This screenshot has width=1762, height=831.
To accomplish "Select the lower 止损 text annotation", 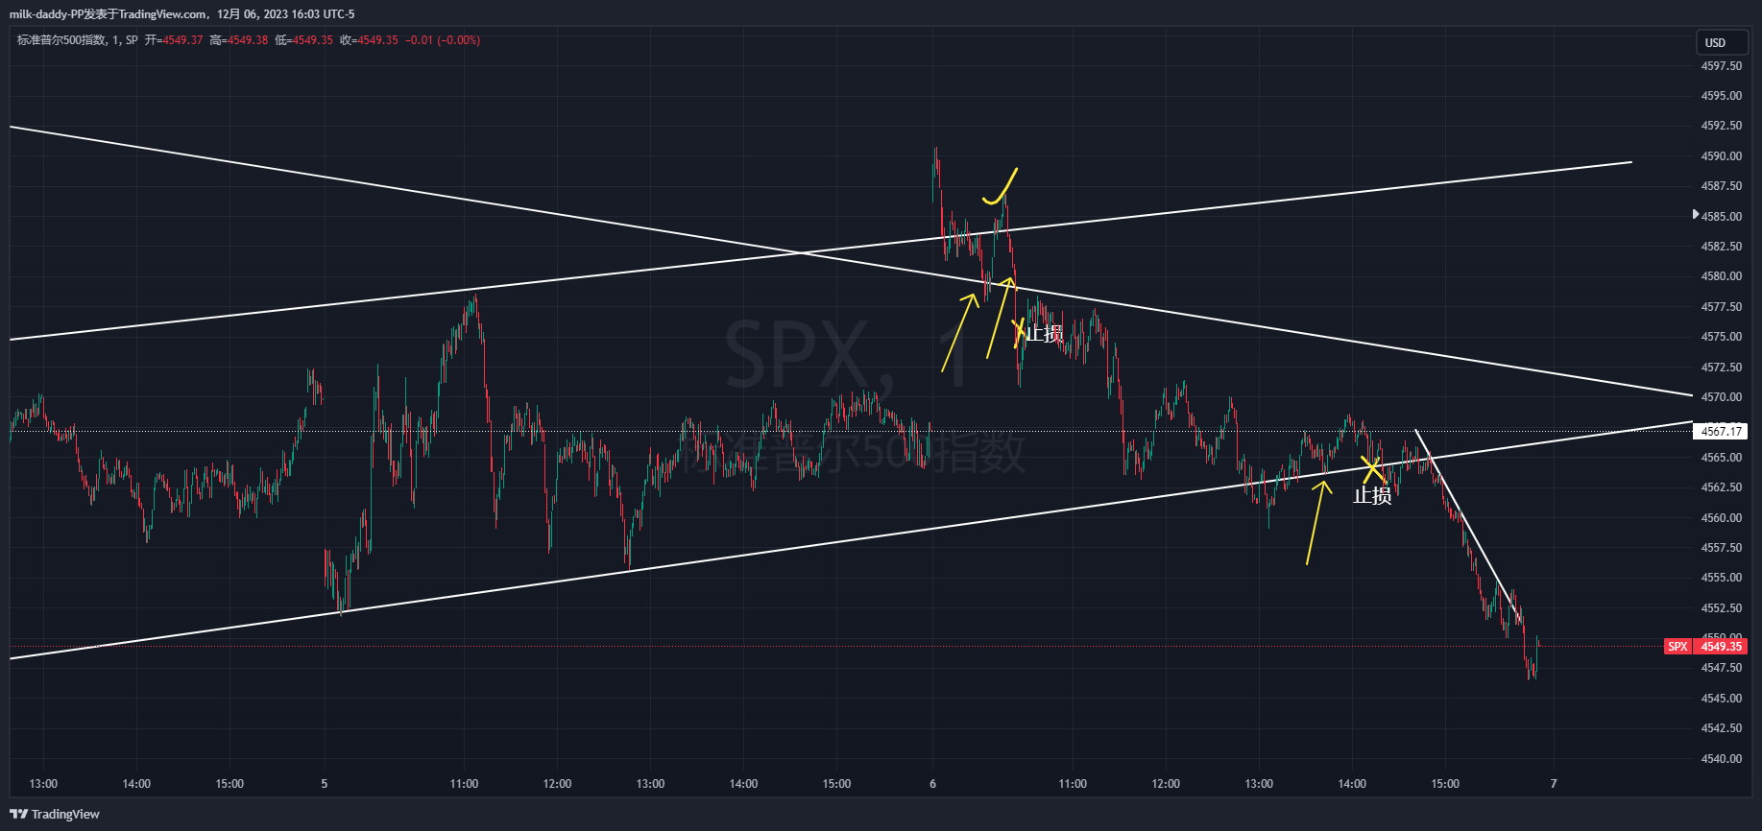I will (1372, 496).
